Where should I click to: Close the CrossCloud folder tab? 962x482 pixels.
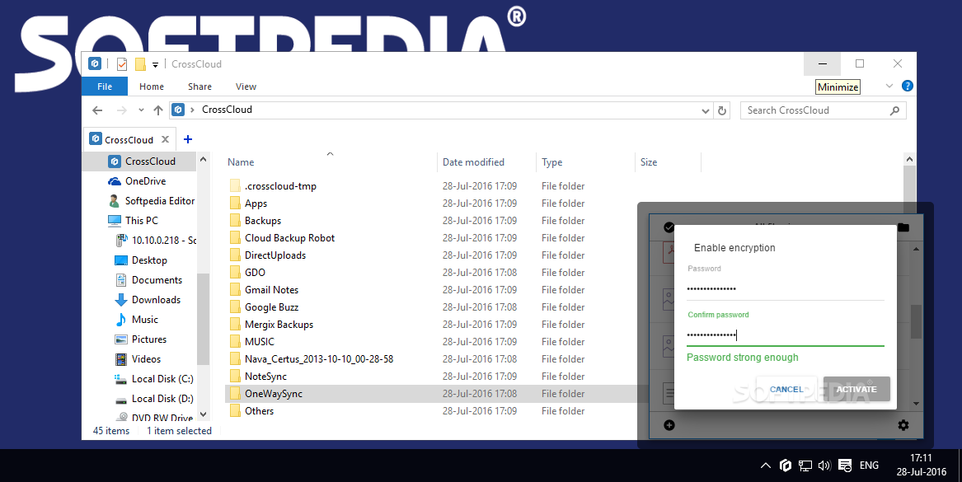click(165, 140)
